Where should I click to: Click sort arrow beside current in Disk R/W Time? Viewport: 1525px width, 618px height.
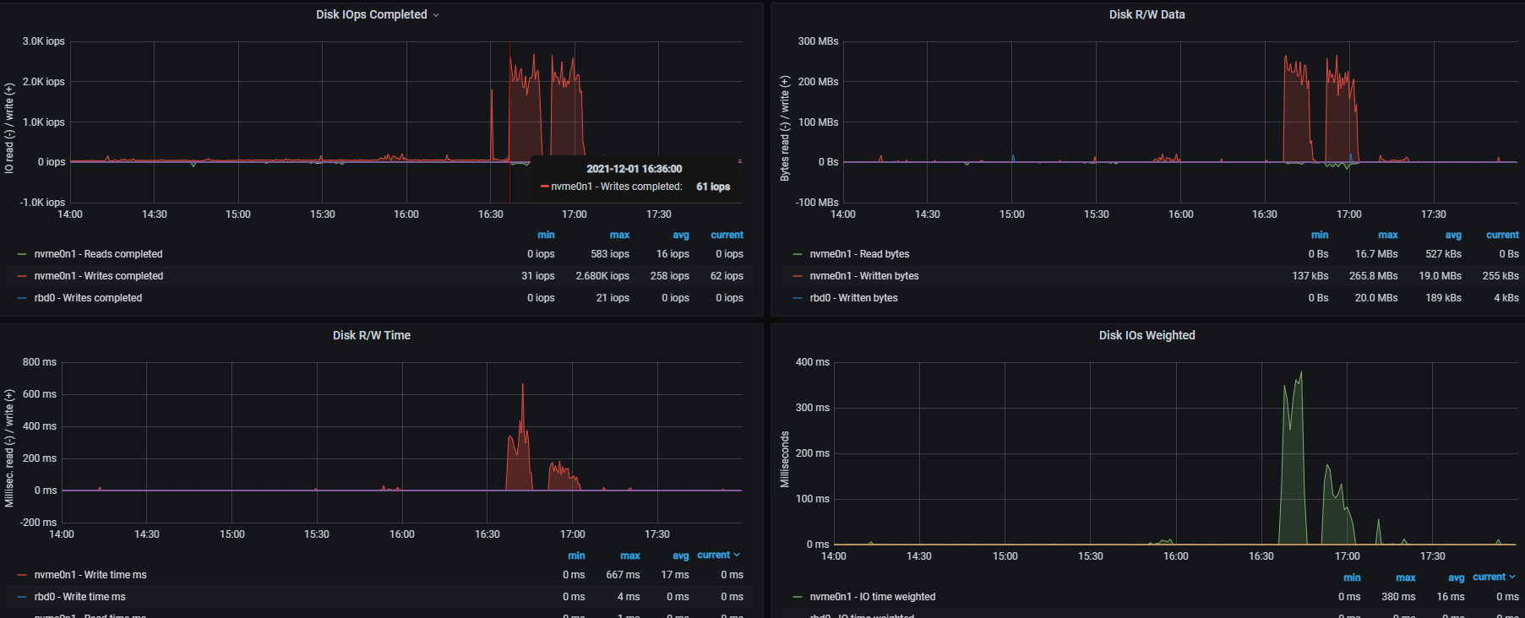[737, 555]
